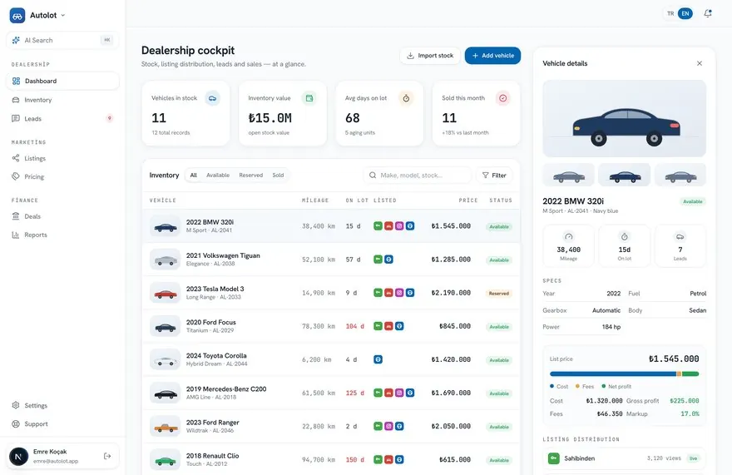Click the Reports chart icon in sidebar

coord(16,235)
